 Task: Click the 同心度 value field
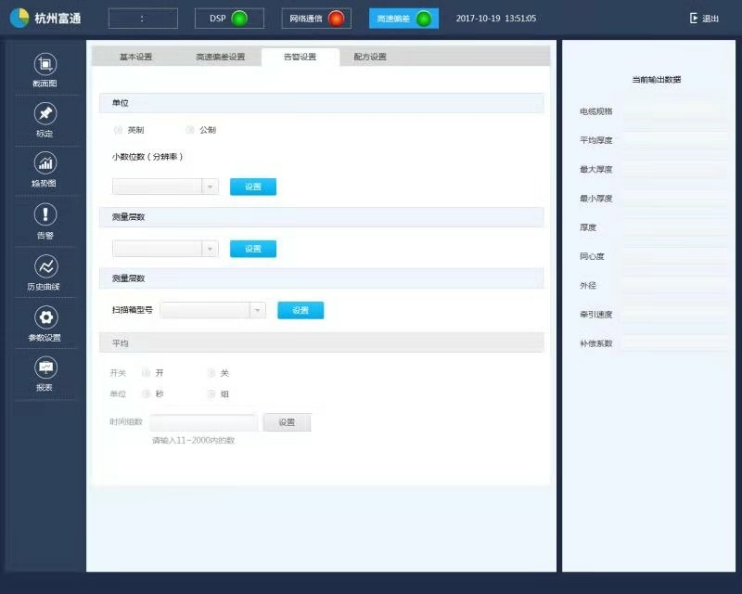click(675, 257)
